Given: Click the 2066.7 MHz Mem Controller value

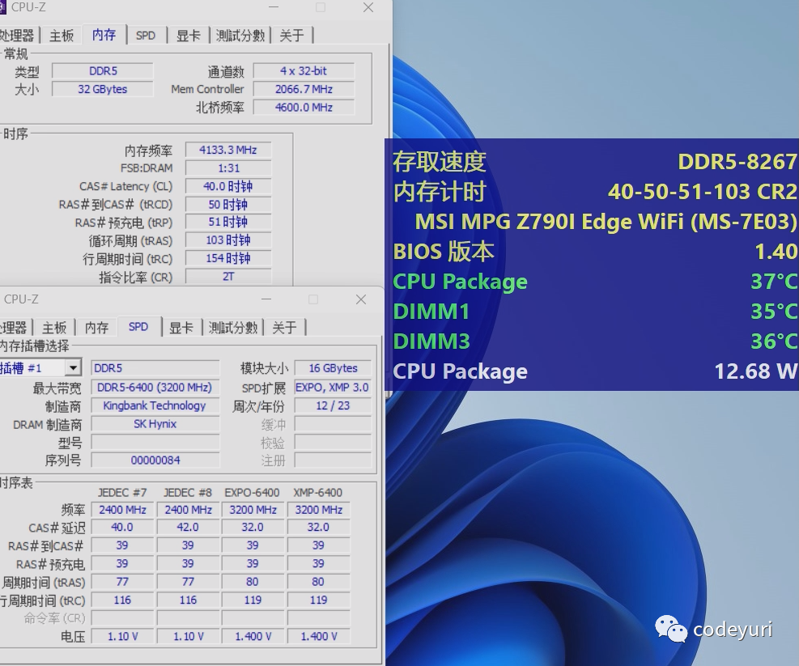Looking at the screenshot, I should (304, 89).
